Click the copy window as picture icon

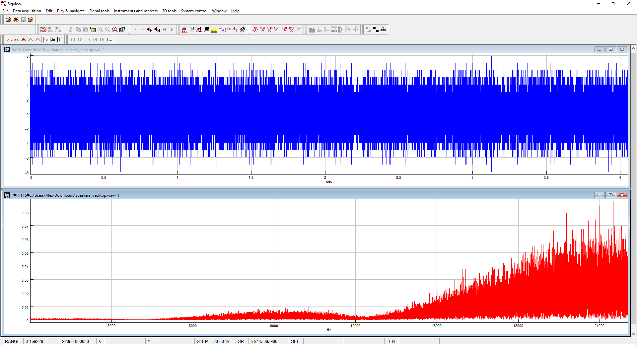pyautogui.click(x=93, y=30)
